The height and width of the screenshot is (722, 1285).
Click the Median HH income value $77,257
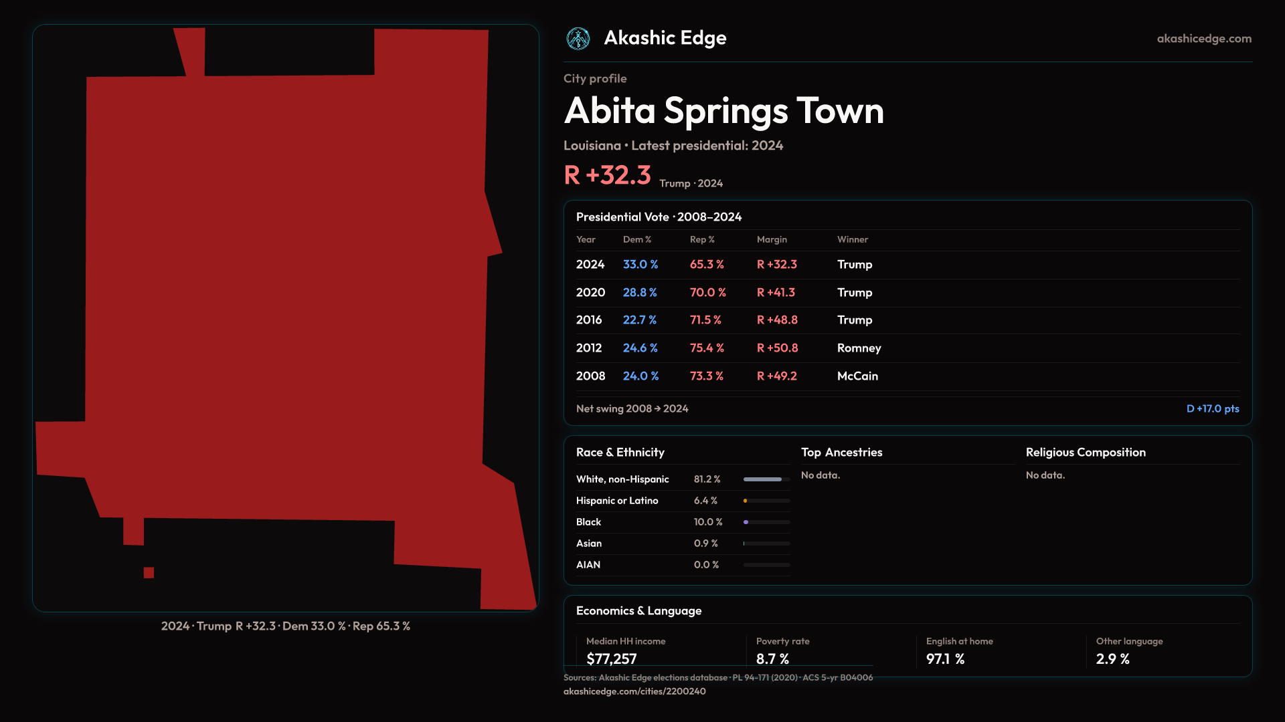point(612,659)
